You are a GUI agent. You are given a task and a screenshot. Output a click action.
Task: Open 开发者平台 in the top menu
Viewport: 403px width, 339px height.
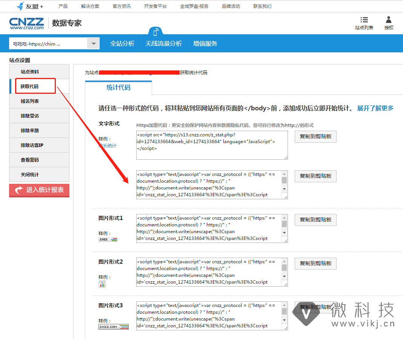click(x=155, y=6)
